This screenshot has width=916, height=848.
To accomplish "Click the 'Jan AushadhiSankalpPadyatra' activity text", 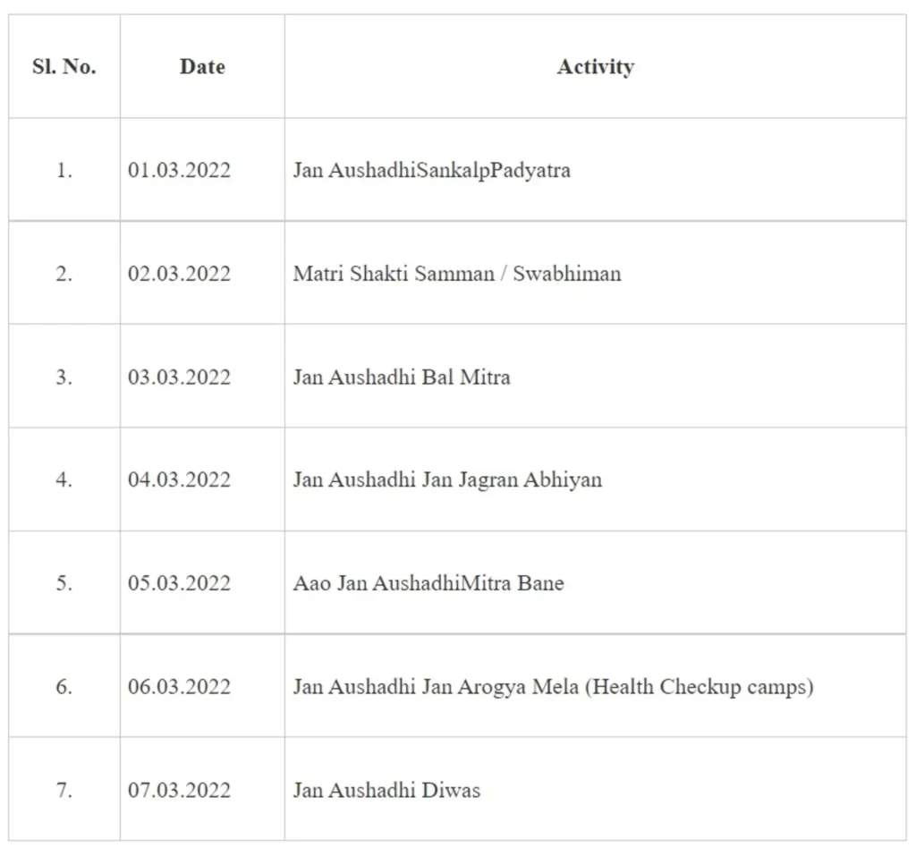I will coord(431,170).
